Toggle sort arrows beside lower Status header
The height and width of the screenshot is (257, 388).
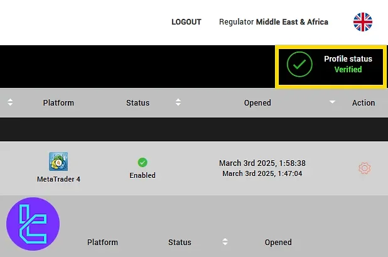(225, 242)
